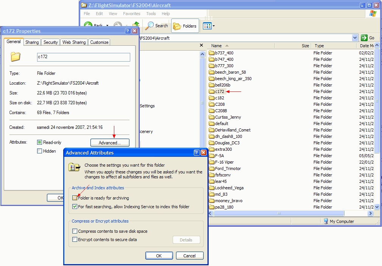This screenshot has height=266, width=382.
Task: Click the Go arrow button
Action: coord(364,38)
